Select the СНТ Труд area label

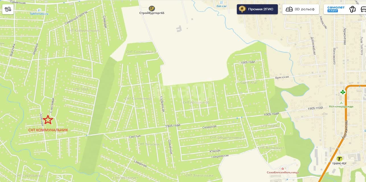point(80,89)
